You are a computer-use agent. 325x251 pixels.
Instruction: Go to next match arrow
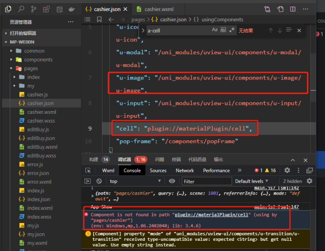tap(280, 31)
